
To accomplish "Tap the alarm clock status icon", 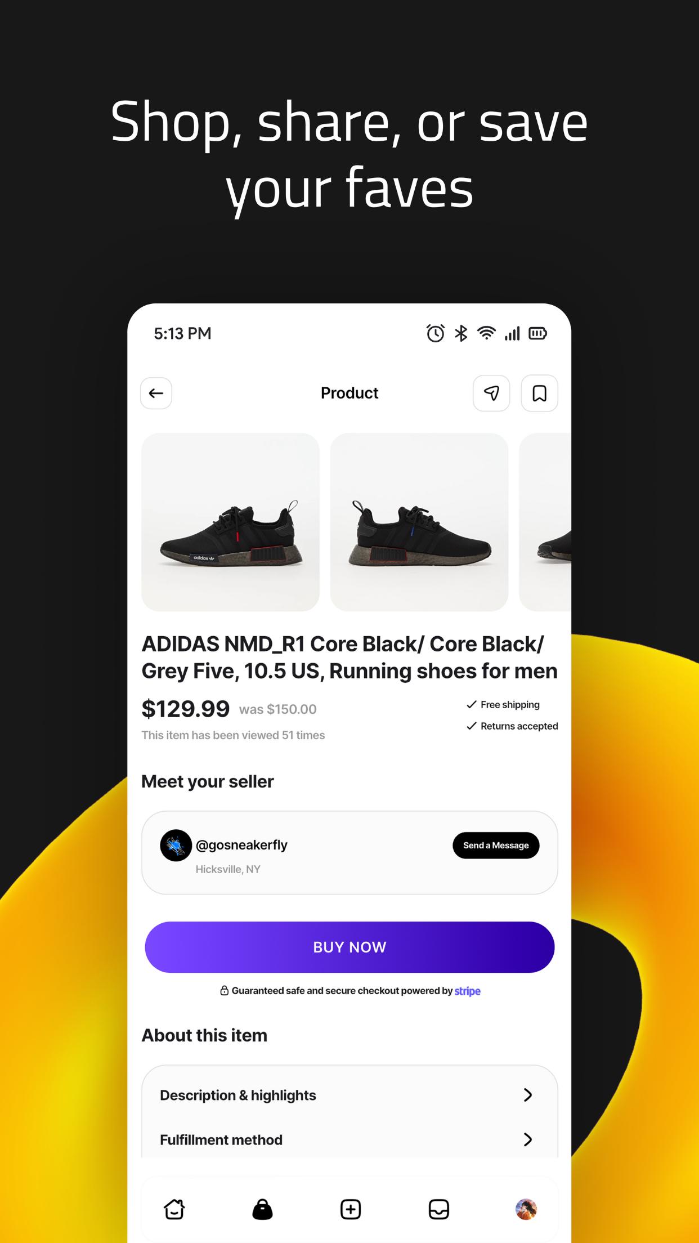I will pyautogui.click(x=435, y=333).
